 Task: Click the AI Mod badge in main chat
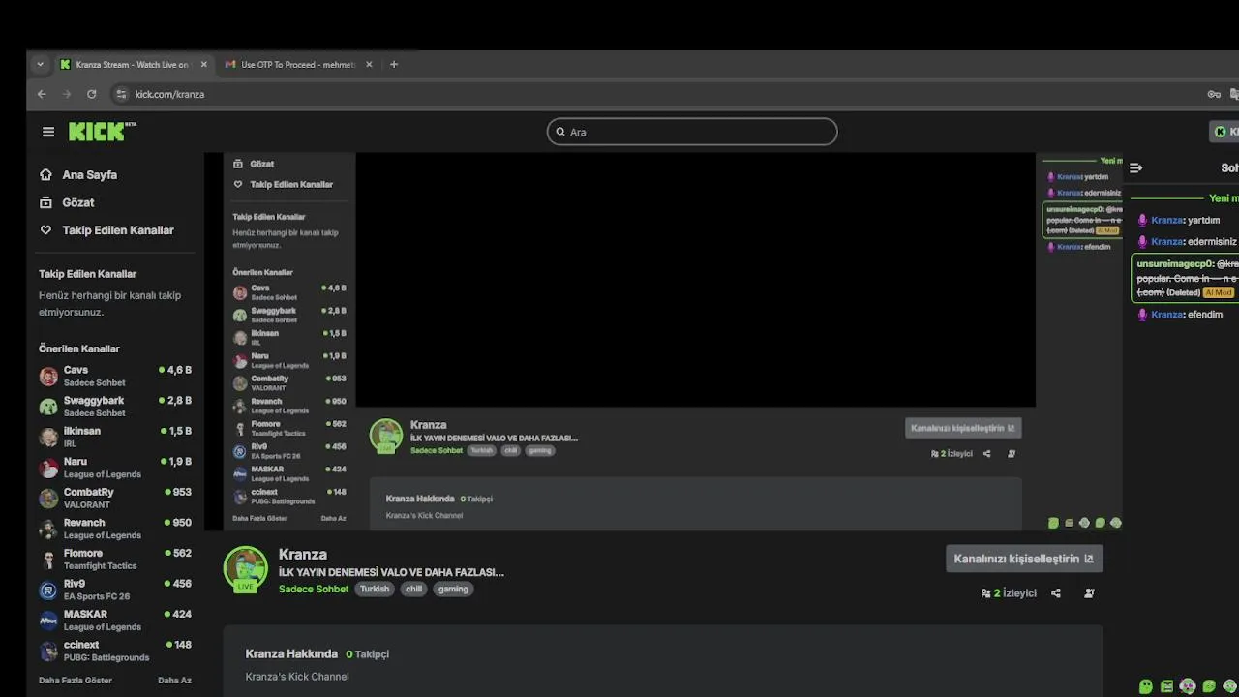(x=1219, y=292)
